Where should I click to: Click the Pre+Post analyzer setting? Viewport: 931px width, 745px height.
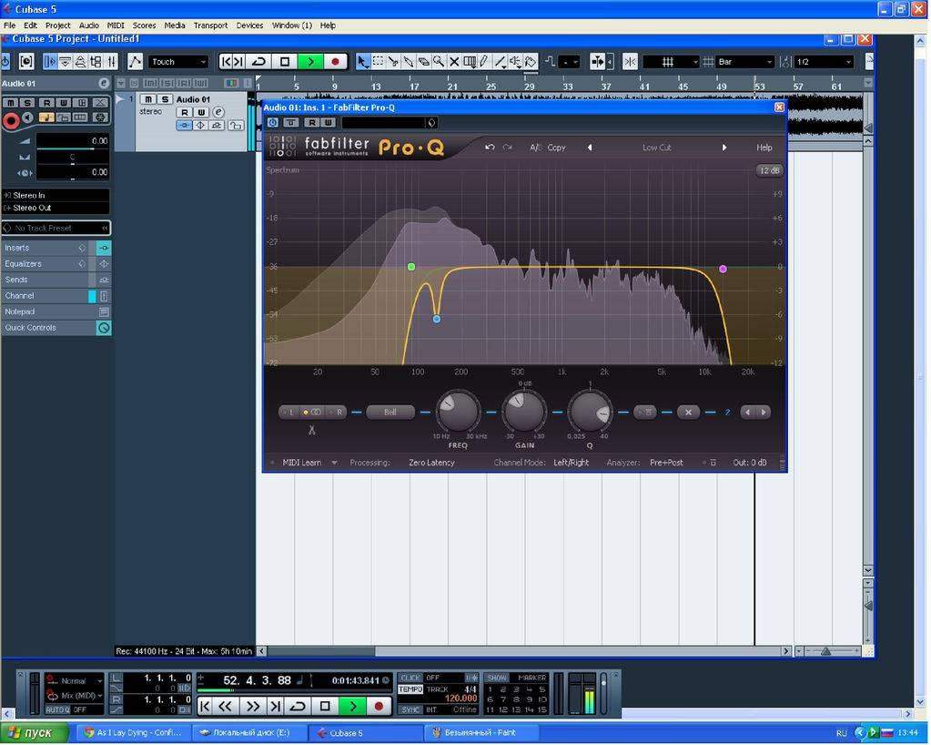coord(666,463)
